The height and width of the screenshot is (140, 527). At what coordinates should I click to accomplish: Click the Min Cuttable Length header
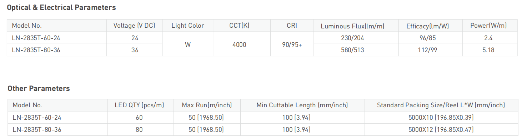click(x=302, y=105)
